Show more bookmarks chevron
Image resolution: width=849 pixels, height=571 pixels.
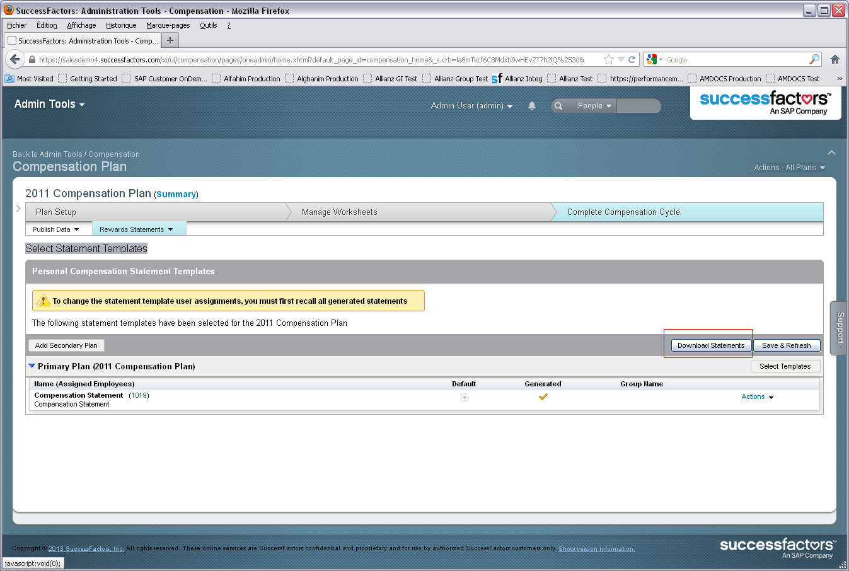(x=840, y=79)
